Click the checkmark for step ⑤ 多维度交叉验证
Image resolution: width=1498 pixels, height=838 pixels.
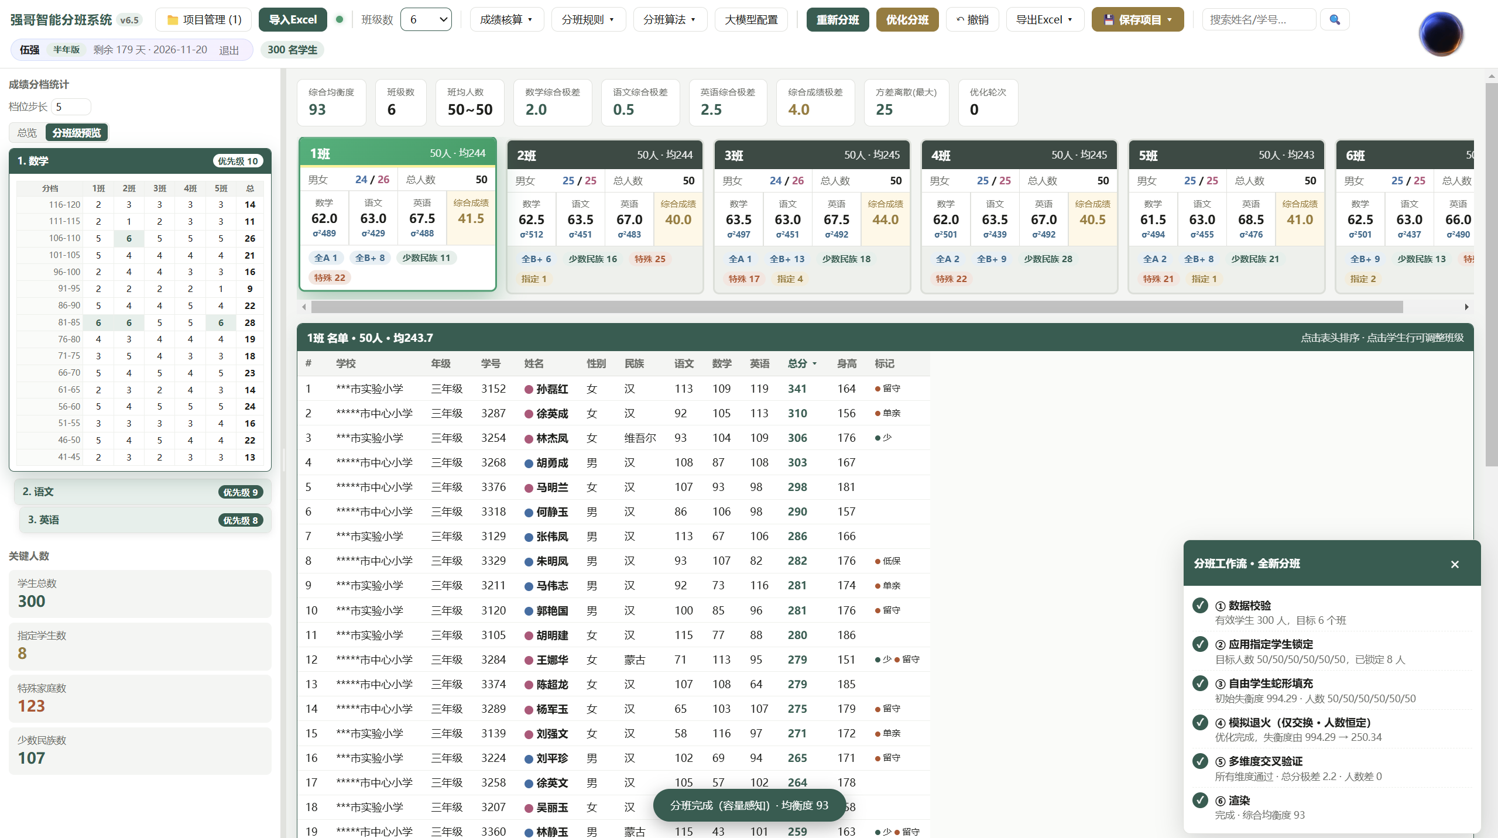click(1200, 761)
